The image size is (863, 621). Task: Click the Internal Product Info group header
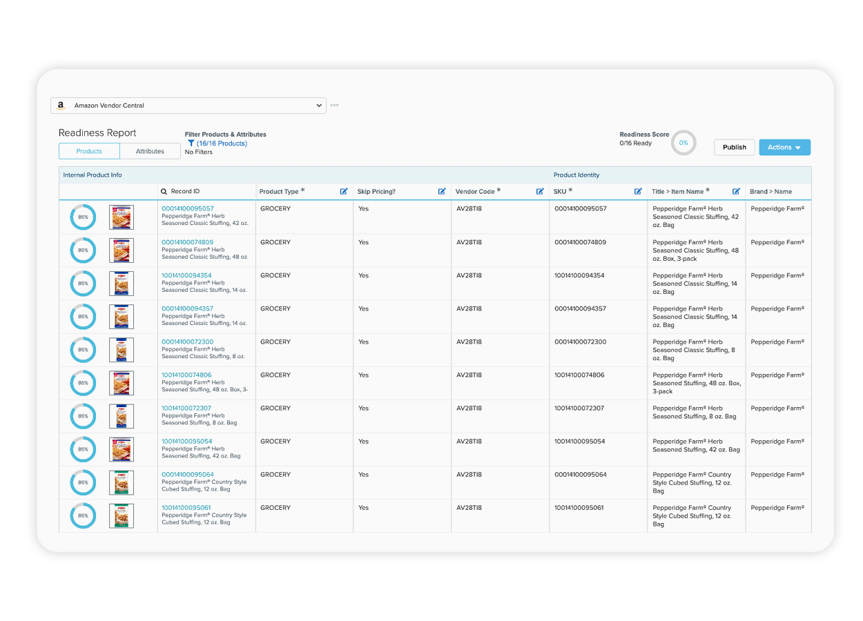[x=93, y=175]
